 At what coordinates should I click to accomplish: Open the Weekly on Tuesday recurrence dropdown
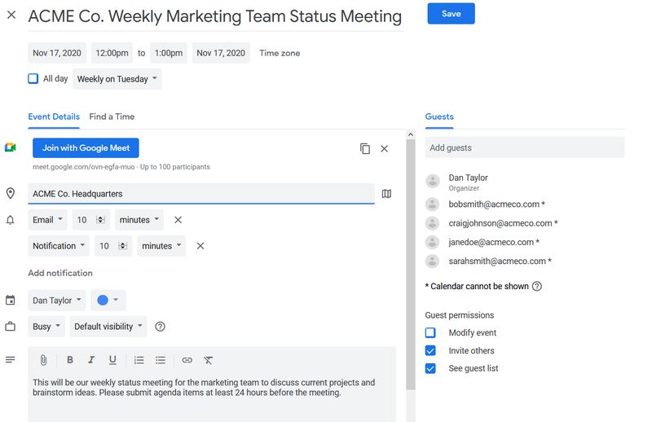point(117,79)
